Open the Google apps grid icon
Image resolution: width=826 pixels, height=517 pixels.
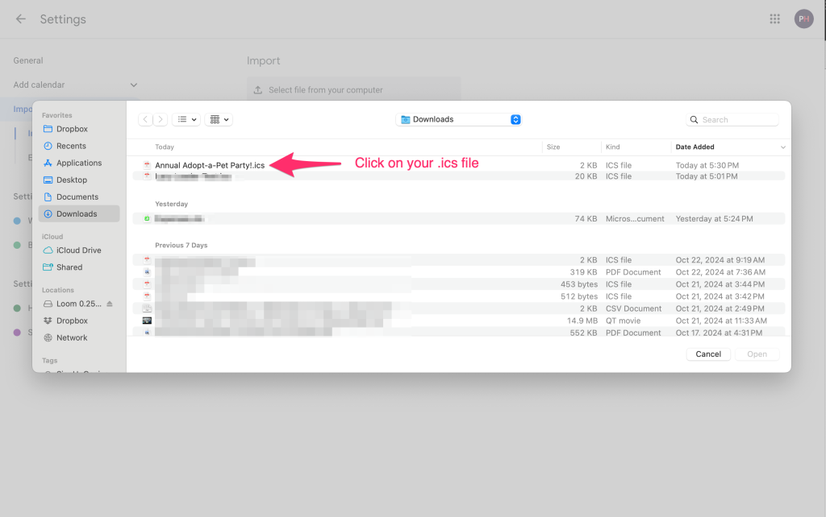pos(774,19)
